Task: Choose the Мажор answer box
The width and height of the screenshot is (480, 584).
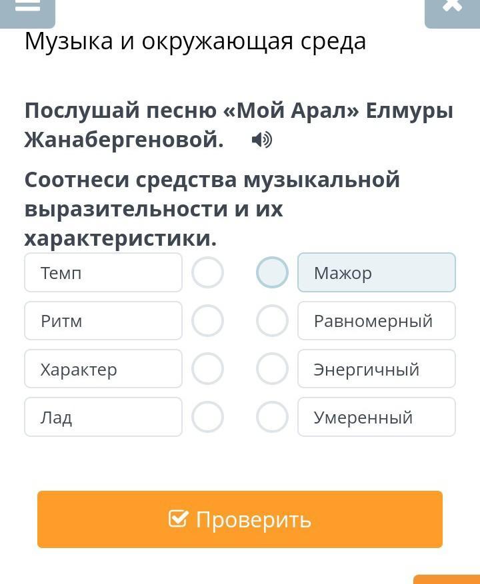Action: click(377, 272)
